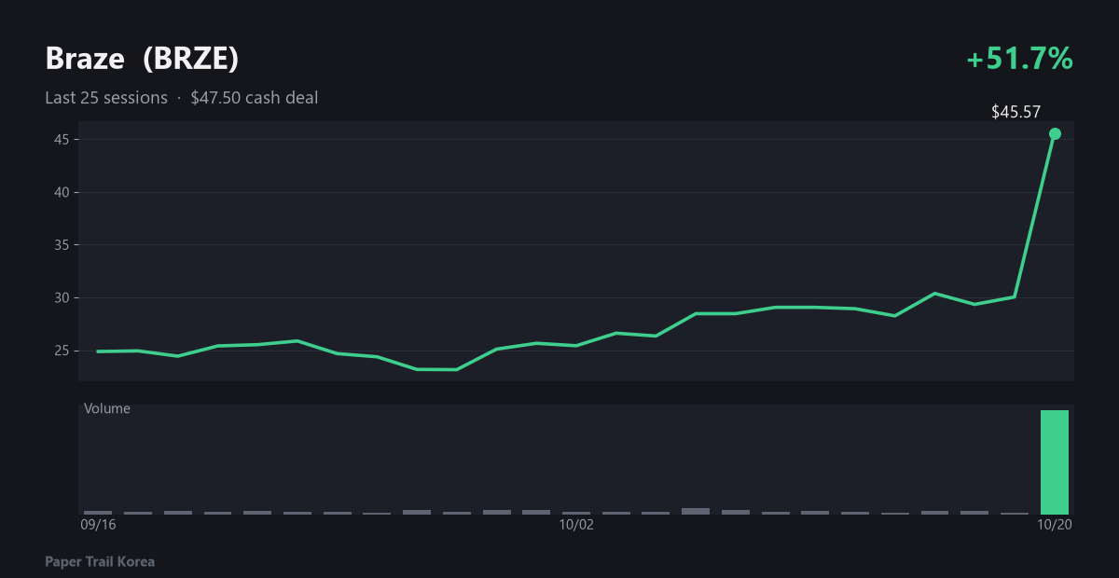Click the Paper Trail Korea source credit
The height and width of the screenshot is (578, 1119).
(x=100, y=561)
